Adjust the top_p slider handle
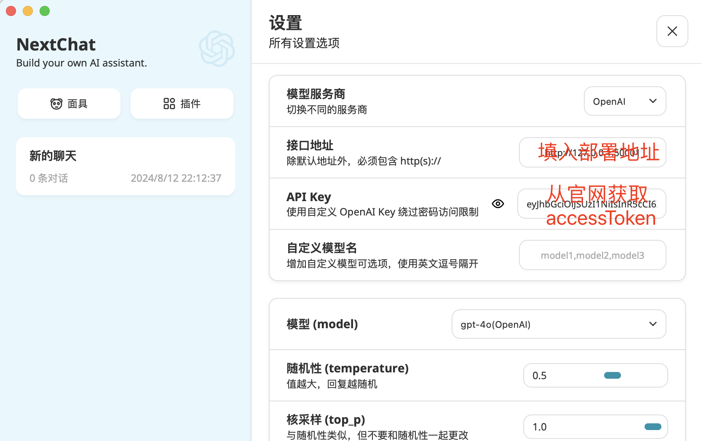 pyautogui.click(x=653, y=427)
